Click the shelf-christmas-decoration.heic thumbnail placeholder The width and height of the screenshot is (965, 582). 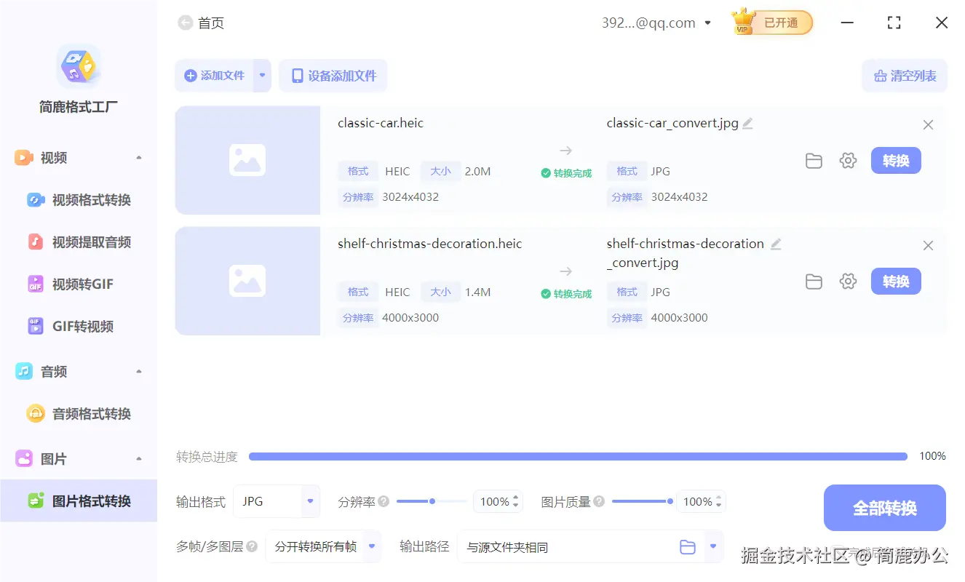click(247, 281)
